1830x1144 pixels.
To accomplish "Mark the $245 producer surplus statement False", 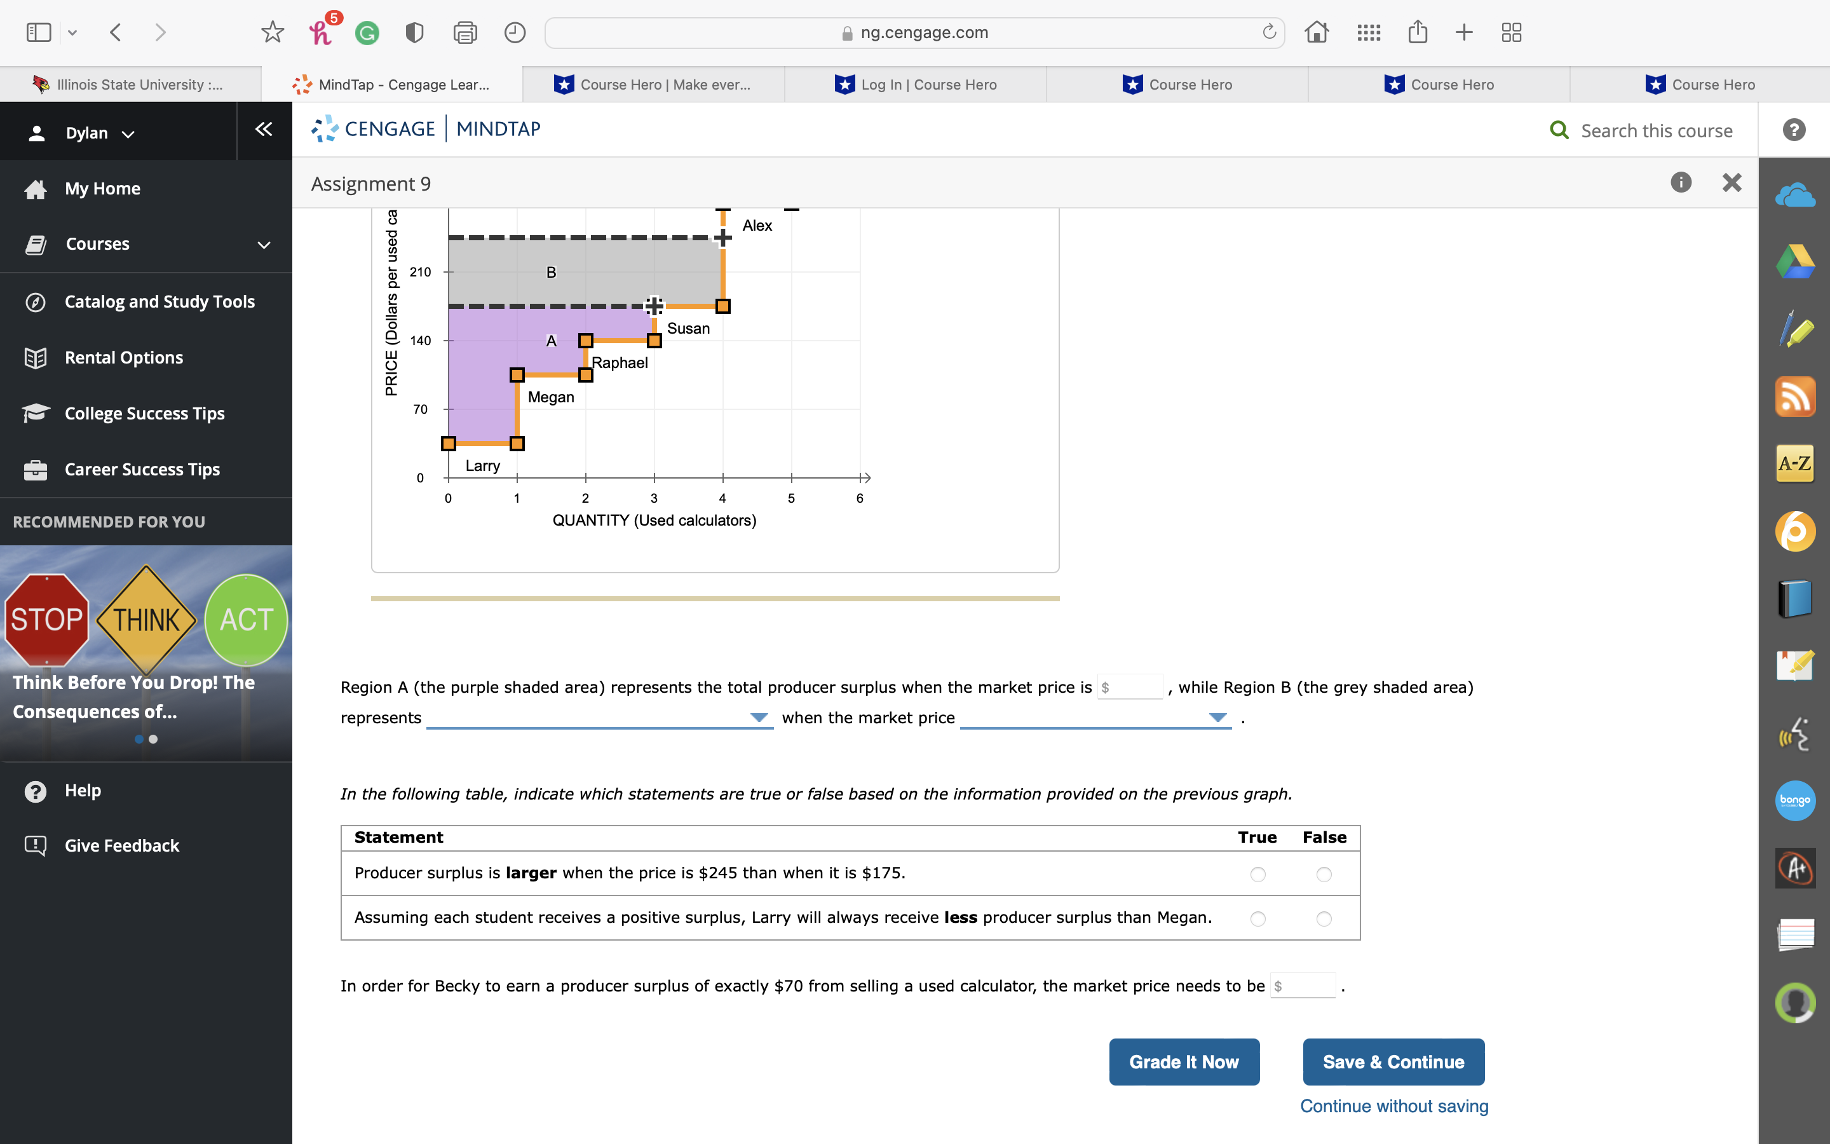I will coord(1324,874).
